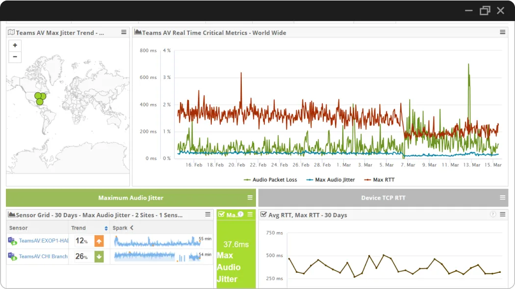Toggle Max Audio Jitter legend series
Image resolution: width=515 pixels, height=289 pixels.
click(x=331, y=180)
